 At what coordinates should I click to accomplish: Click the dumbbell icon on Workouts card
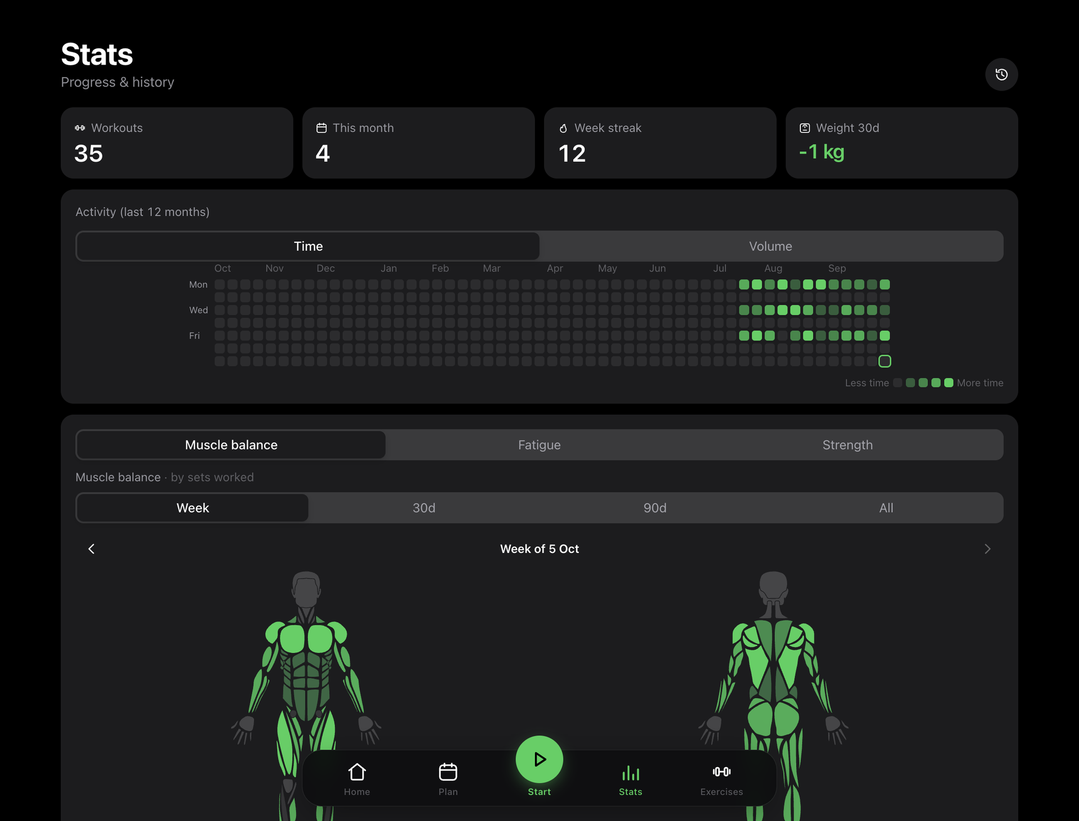tap(80, 128)
